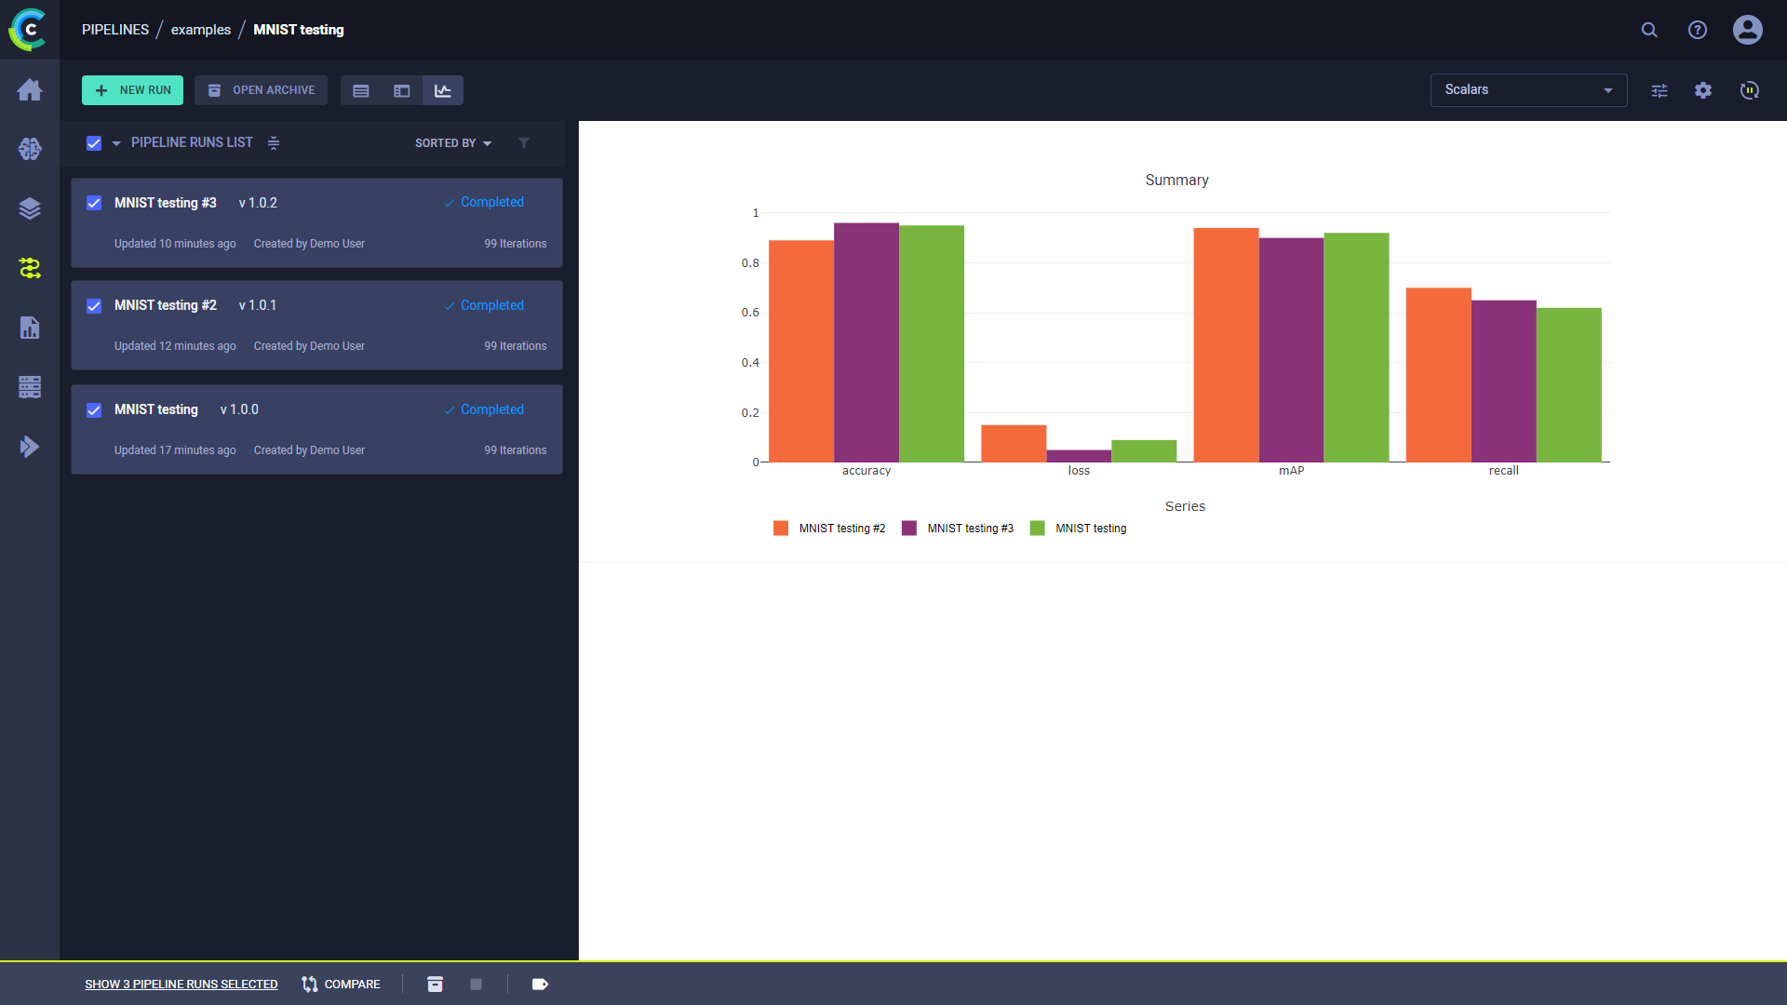Open the Scalars dropdown selector
Image resolution: width=1787 pixels, height=1005 pixels.
[1528, 89]
